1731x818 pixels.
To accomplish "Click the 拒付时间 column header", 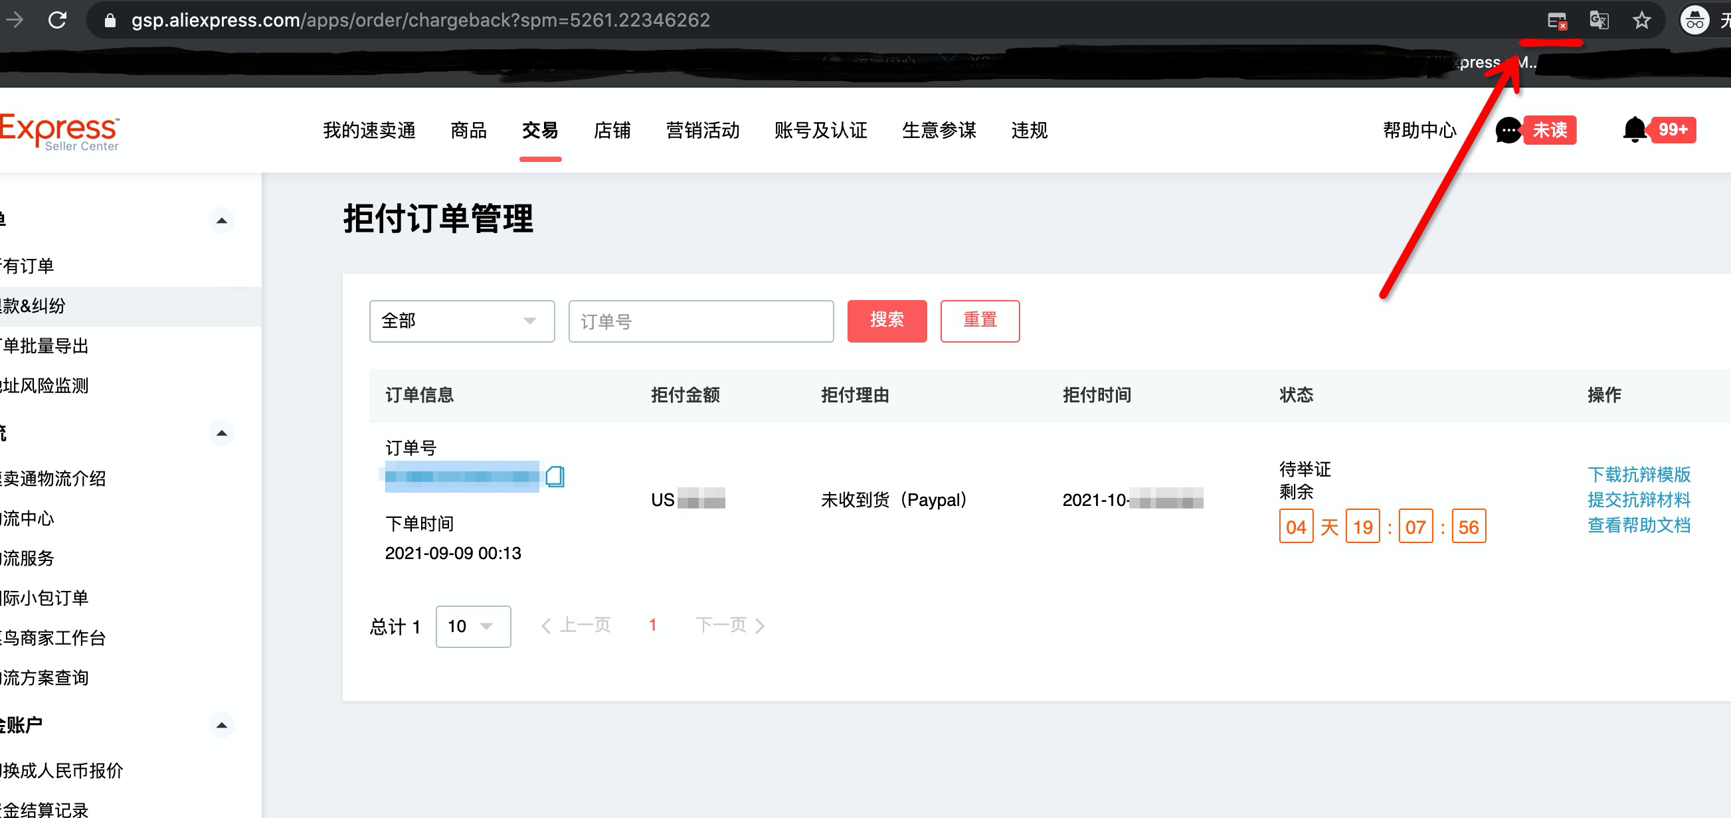I will click(1097, 395).
